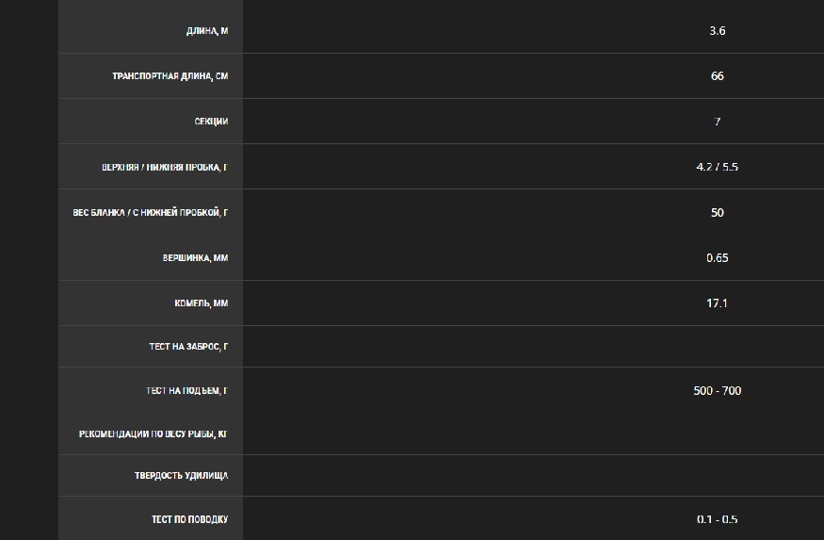The width and height of the screenshot is (824, 540).
Task: Click the СЕКЦИИ label
Action: coord(211,121)
